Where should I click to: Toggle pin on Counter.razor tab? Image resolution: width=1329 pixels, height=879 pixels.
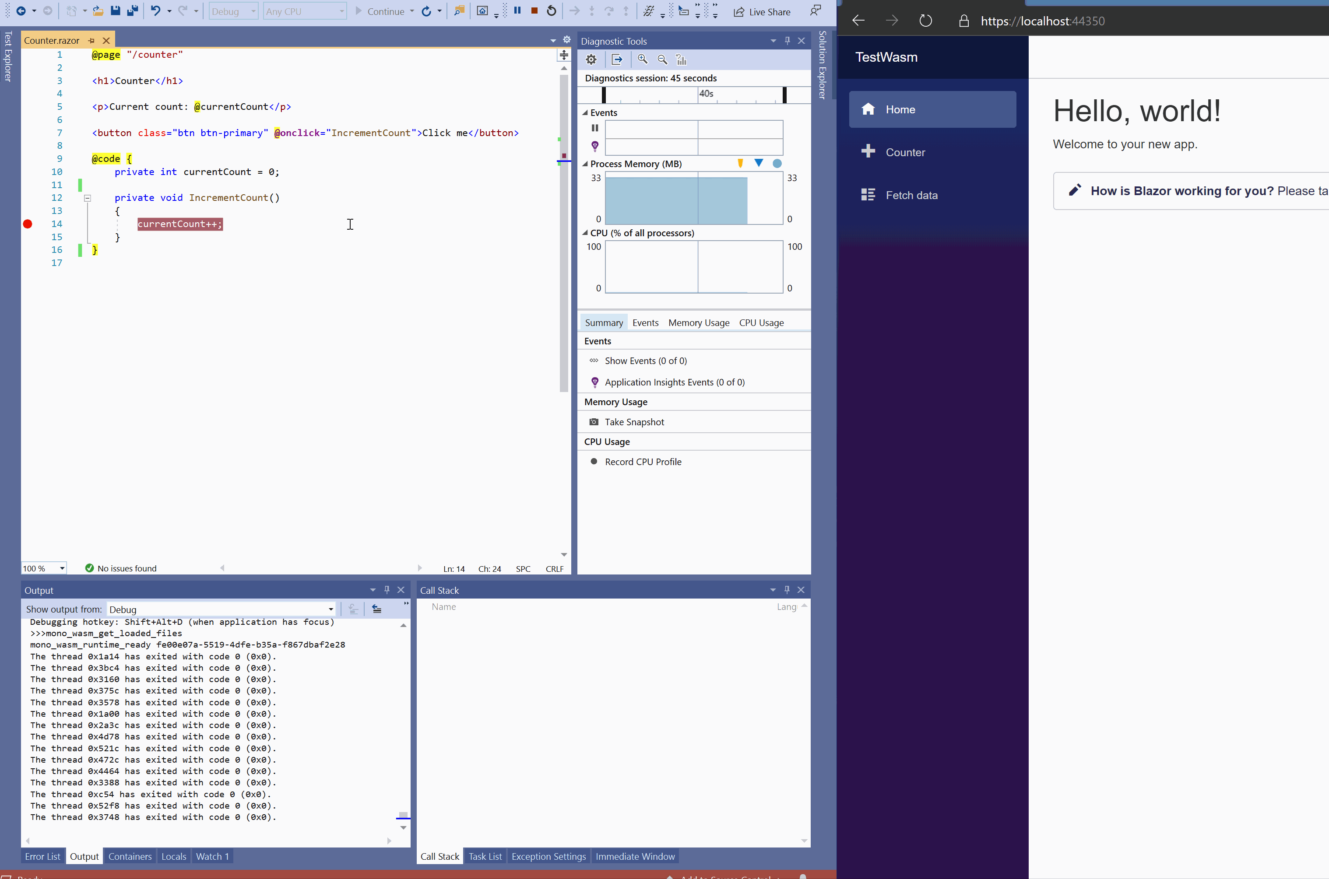point(91,40)
